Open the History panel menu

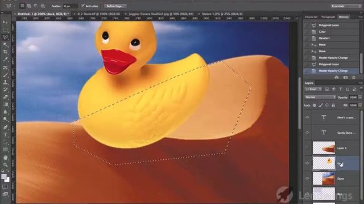(x=360, y=17)
